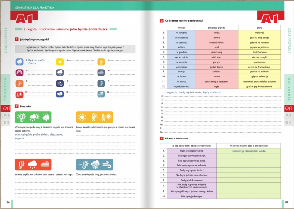Click the pink rainbow icon beside item 4
The height and width of the screenshot is (209, 294).
tap(19, 71)
